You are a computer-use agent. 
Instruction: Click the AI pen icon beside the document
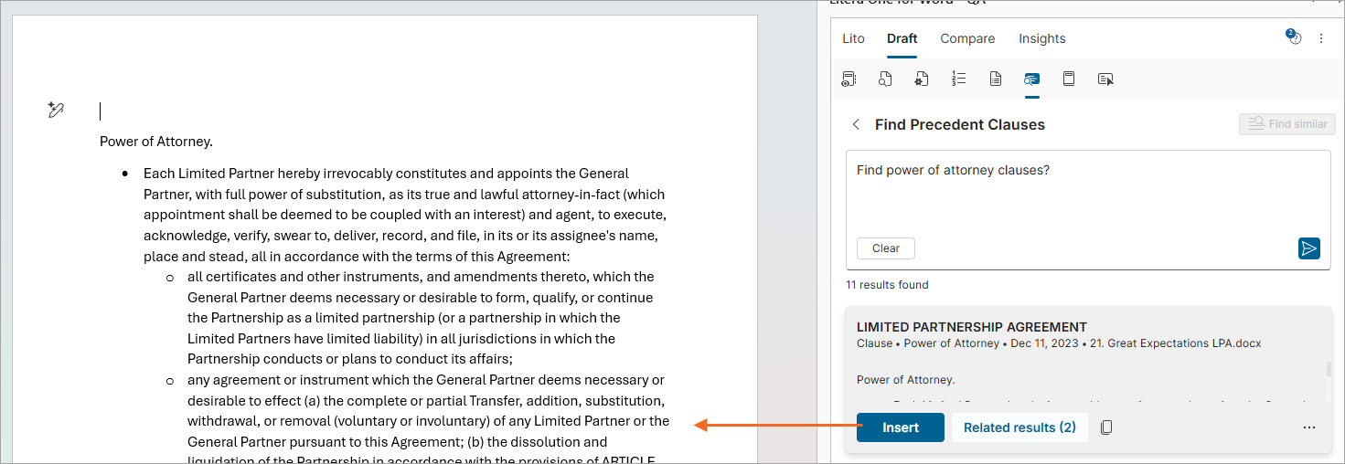[x=56, y=111]
